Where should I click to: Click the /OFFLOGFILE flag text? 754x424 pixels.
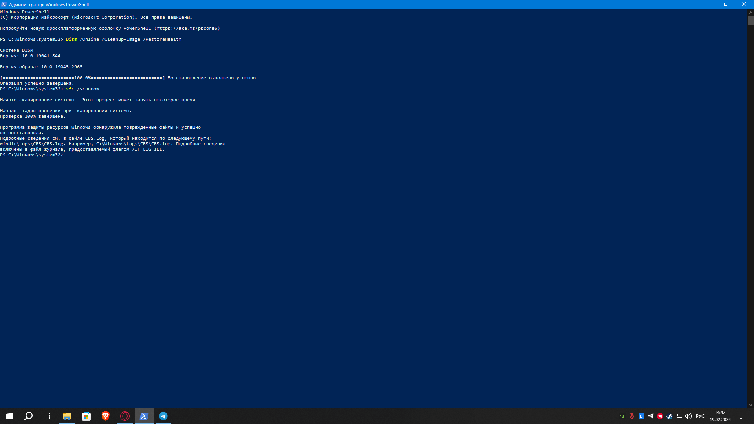(x=147, y=149)
